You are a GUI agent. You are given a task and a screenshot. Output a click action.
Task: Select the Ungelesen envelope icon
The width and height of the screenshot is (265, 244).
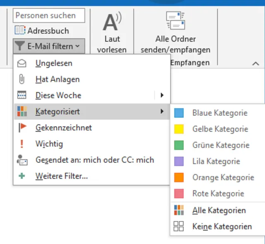[x=22, y=63]
